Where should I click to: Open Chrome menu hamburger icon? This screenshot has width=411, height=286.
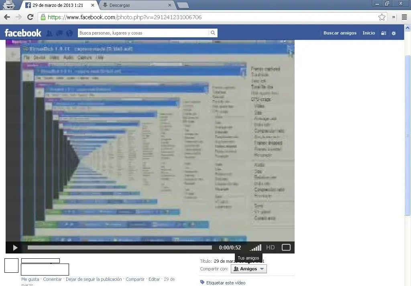[x=404, y=17]
